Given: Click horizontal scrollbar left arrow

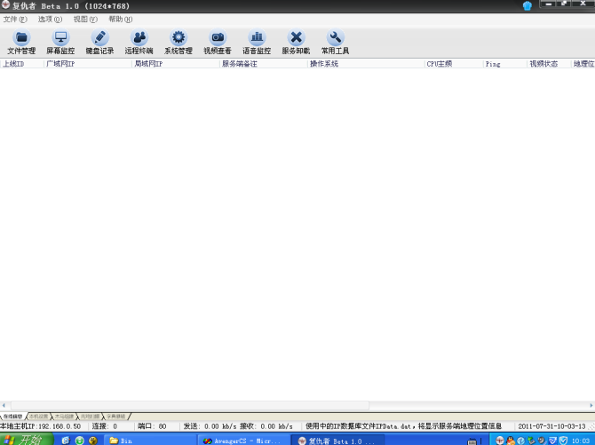Looking at the screenshot, I should 4,405.
